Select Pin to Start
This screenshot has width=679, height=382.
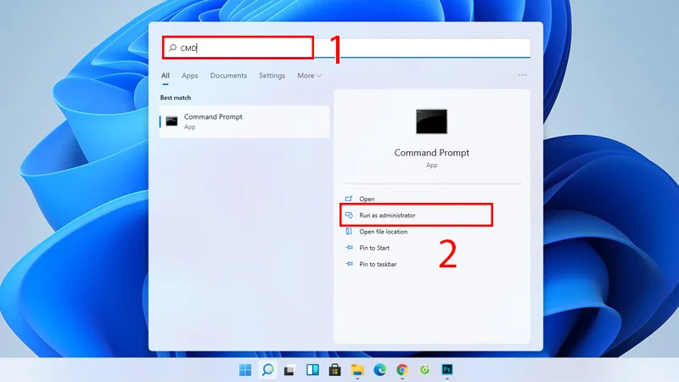pyautogui.click(x=374, y=248)
